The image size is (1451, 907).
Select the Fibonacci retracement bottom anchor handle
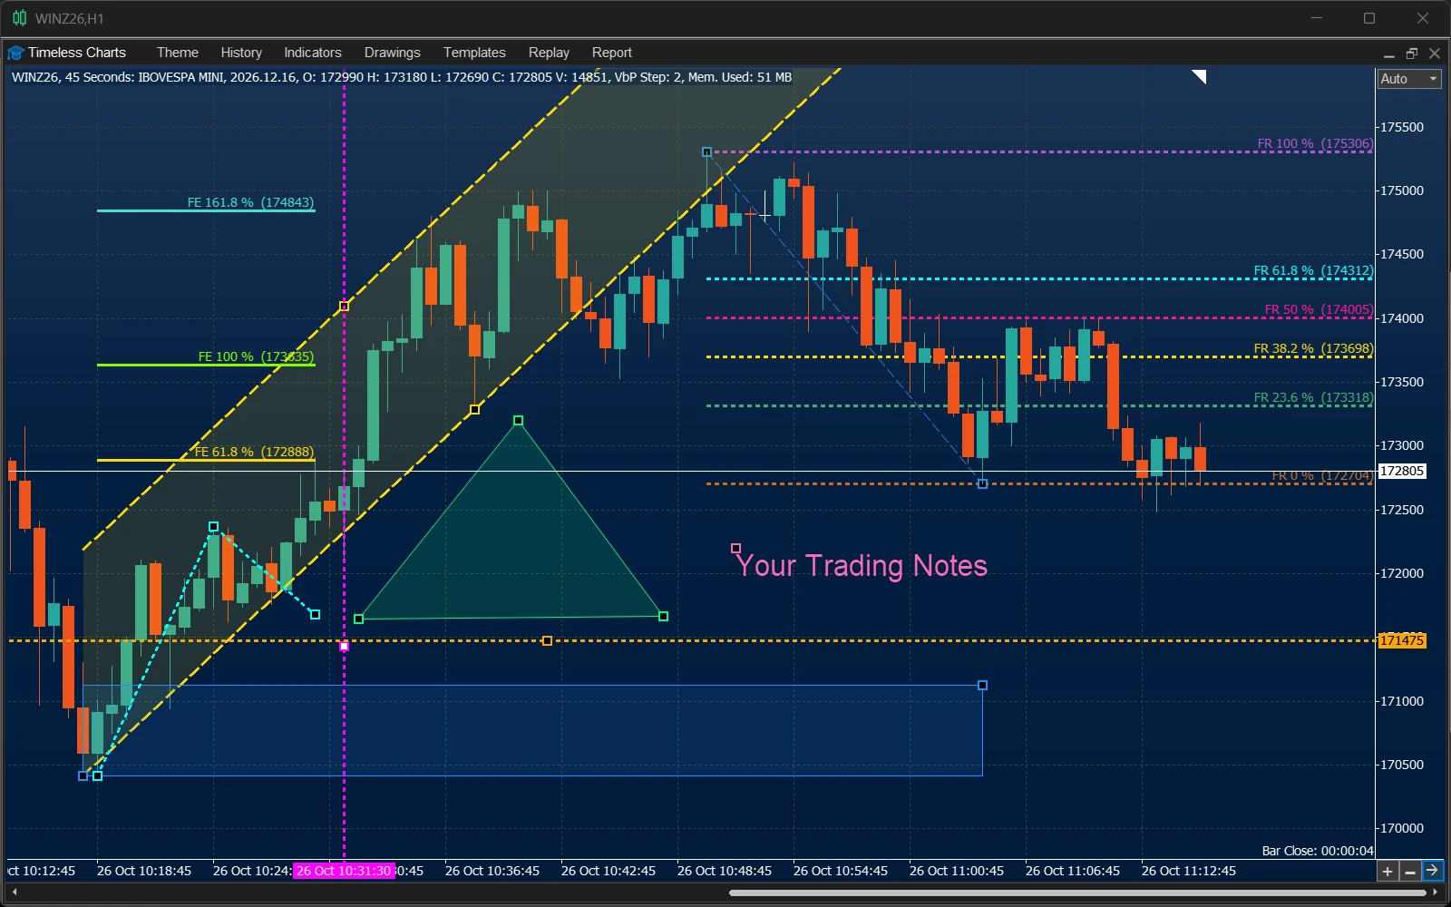[x=982, y=483]
